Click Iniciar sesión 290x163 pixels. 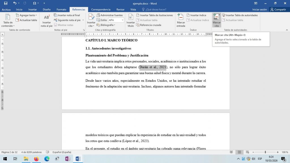tap(259, 9)
